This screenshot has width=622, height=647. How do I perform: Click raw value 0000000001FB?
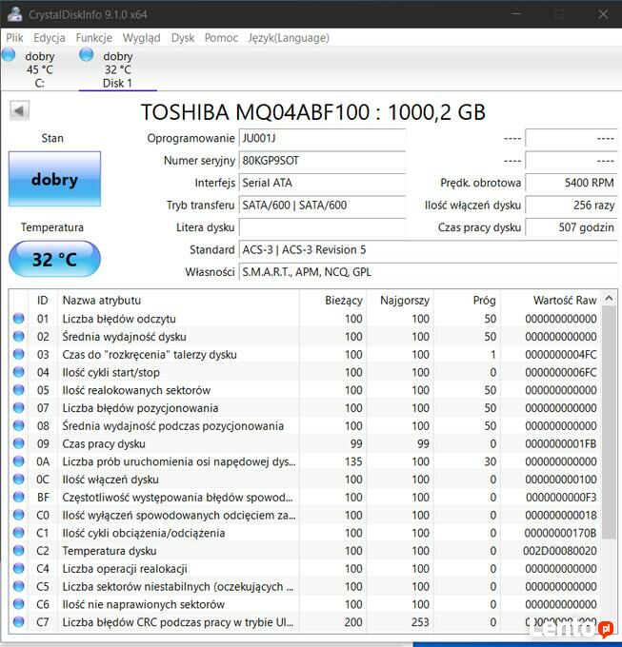(561, 443)
